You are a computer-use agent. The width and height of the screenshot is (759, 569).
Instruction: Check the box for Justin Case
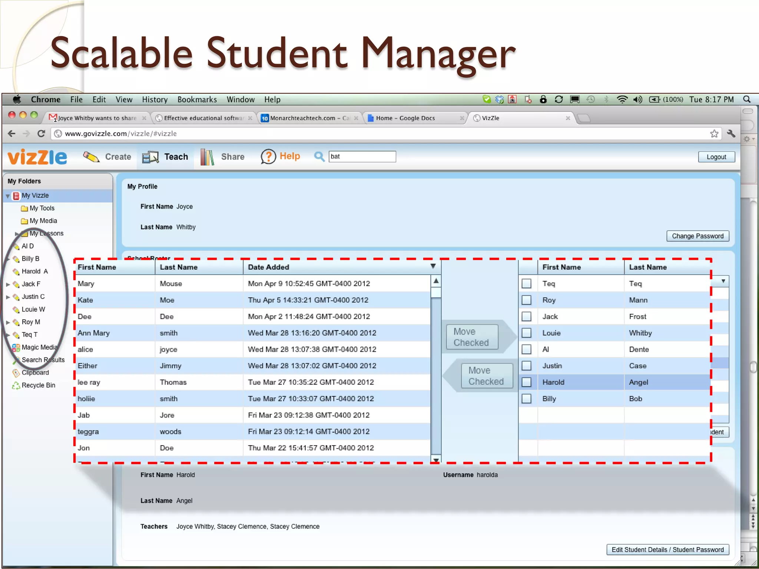(x=526, y=366)
